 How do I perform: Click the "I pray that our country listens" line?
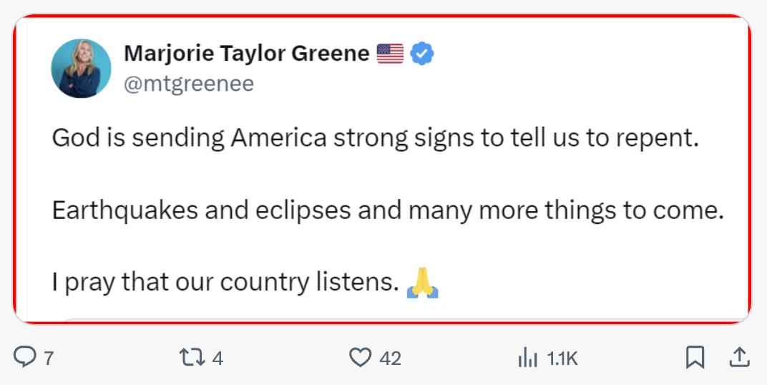(x=225, y=283)
